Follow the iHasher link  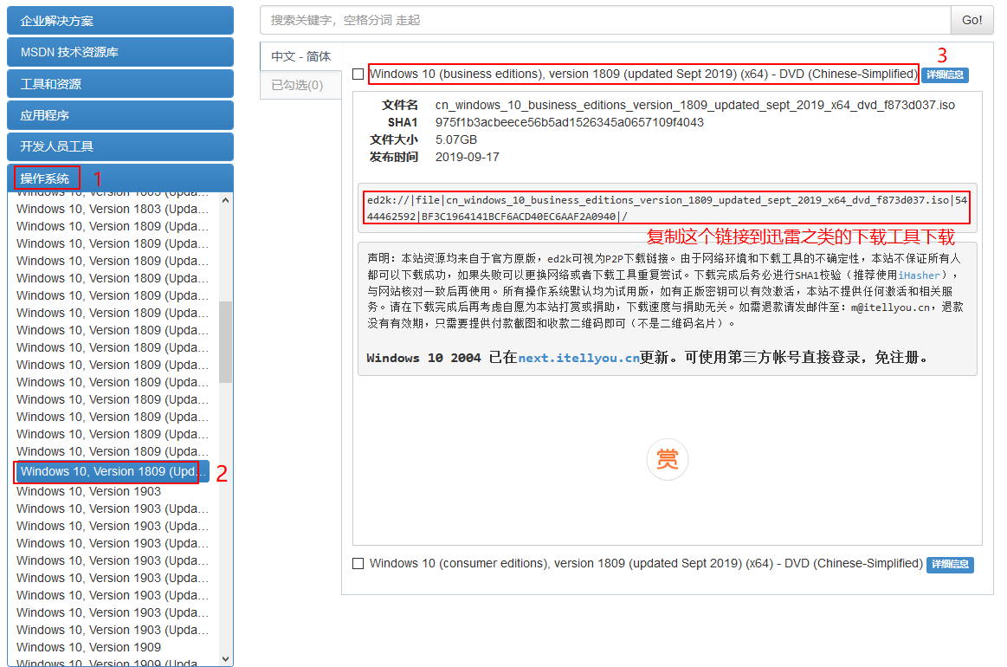[919, 275]
